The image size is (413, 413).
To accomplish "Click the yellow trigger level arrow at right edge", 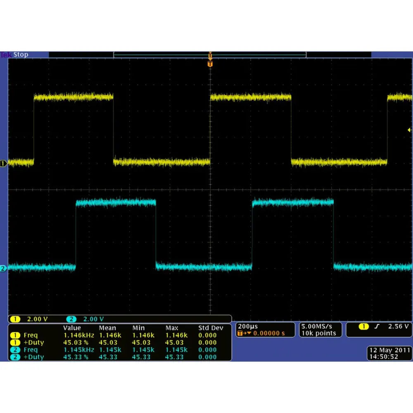I will 409,130.
